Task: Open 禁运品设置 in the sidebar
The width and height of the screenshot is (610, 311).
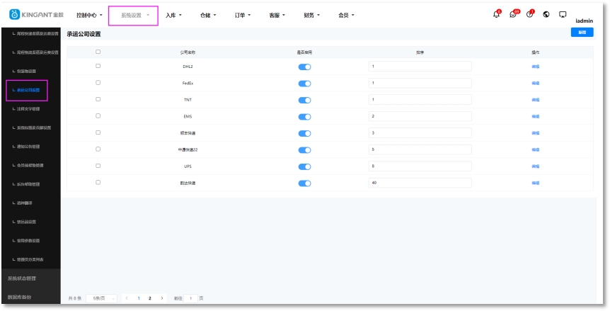Action: click(26, 222)
